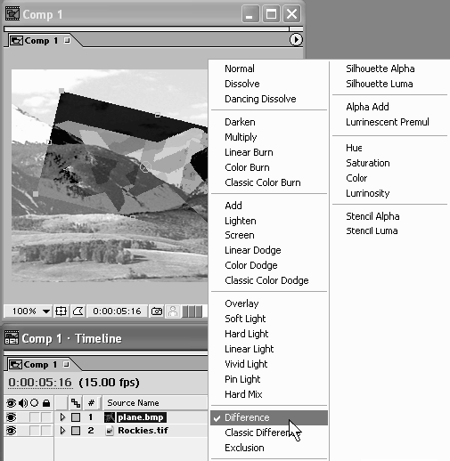450x461 pixels.
Task: Click the plane.bmp layer thumbnail icon
Action: [x=110, y=417]
